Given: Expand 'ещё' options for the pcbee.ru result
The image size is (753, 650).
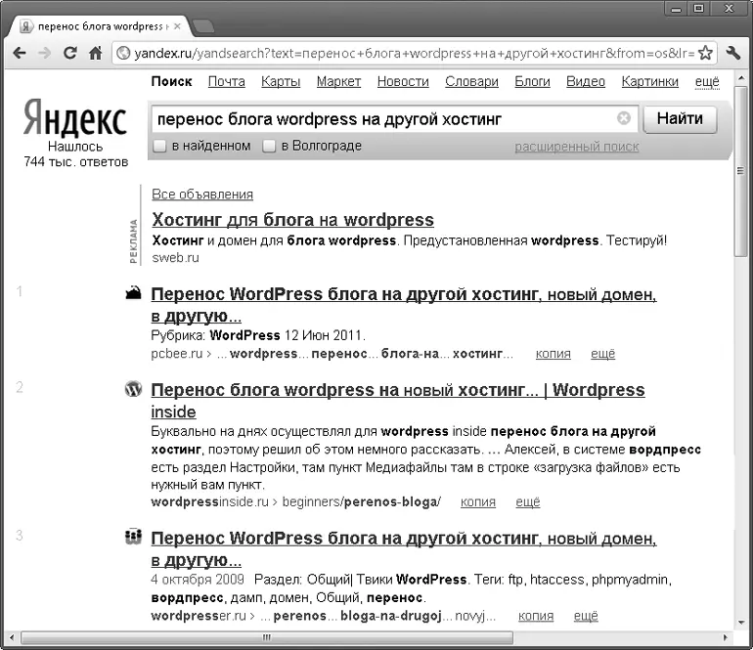Looking at the screenshot, I should 602,354.
